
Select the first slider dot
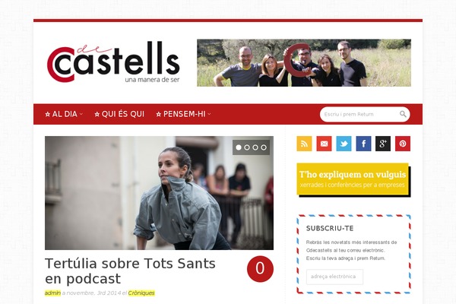(239, 147)
